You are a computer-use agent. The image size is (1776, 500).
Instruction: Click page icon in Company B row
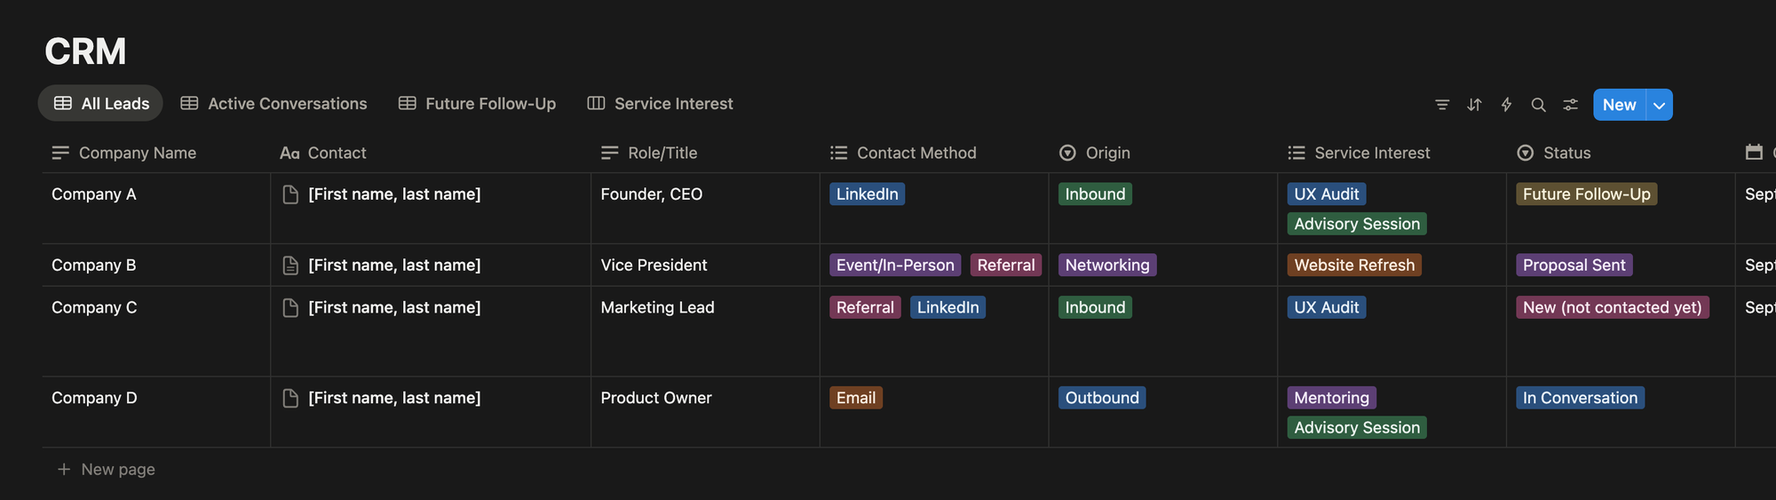[x=290, y=266]
